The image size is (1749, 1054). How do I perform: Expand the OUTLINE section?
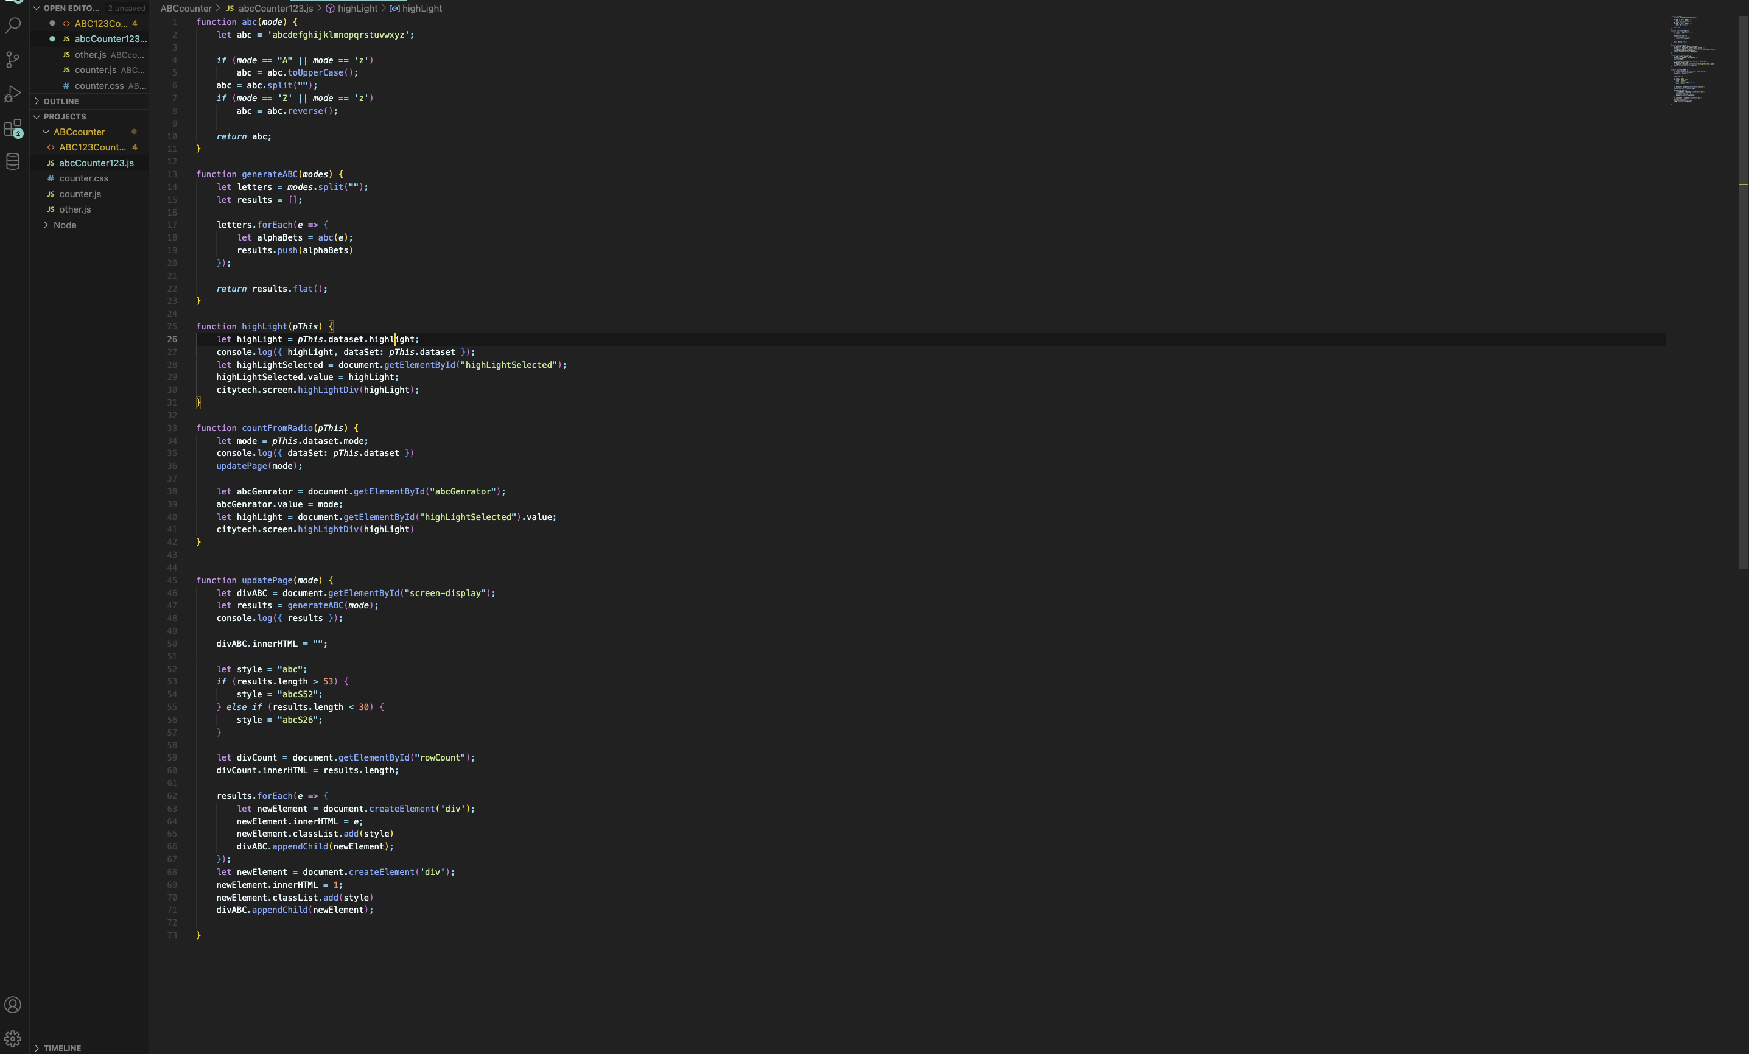pos(38,101)
